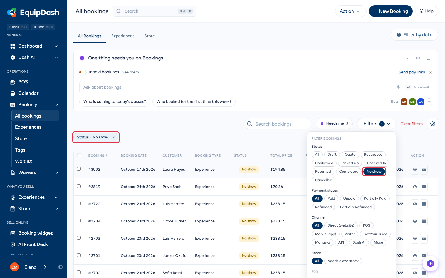445x278 pixels.
Task: Open the Scan shortcut button
Action: tap(43, 27)
